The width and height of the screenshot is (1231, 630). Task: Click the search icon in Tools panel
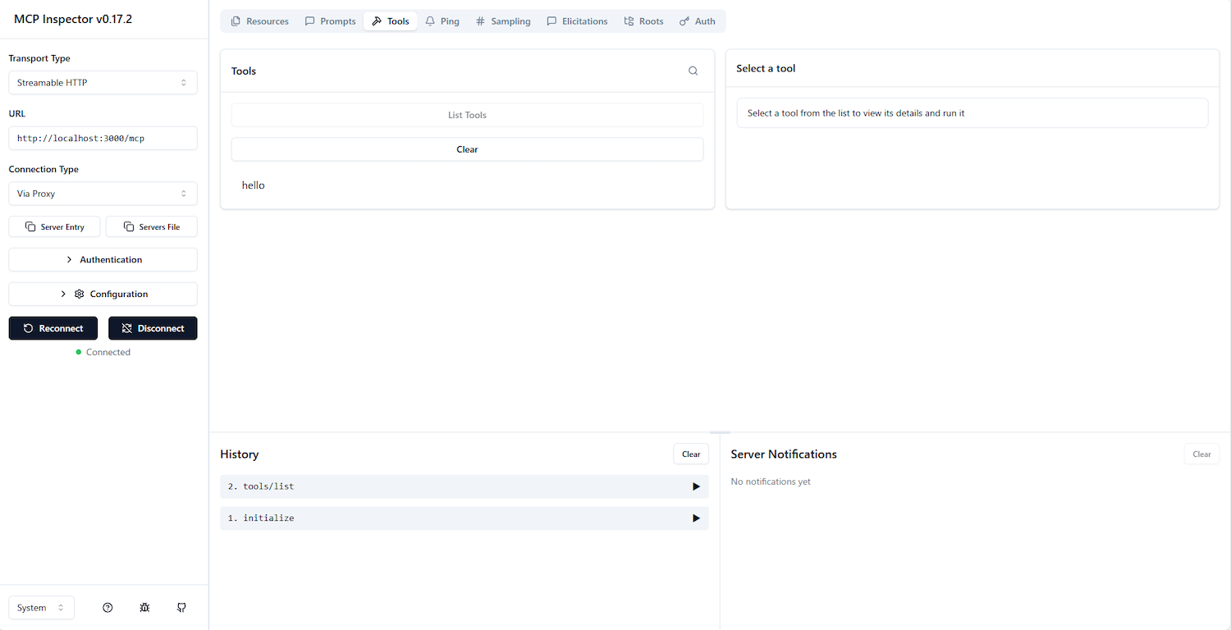(693, 71)
